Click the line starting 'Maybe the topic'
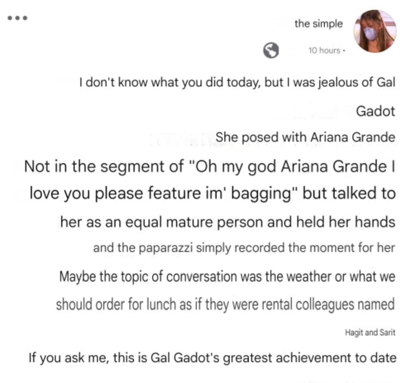The image size is (403, 383). click(227, 277)
